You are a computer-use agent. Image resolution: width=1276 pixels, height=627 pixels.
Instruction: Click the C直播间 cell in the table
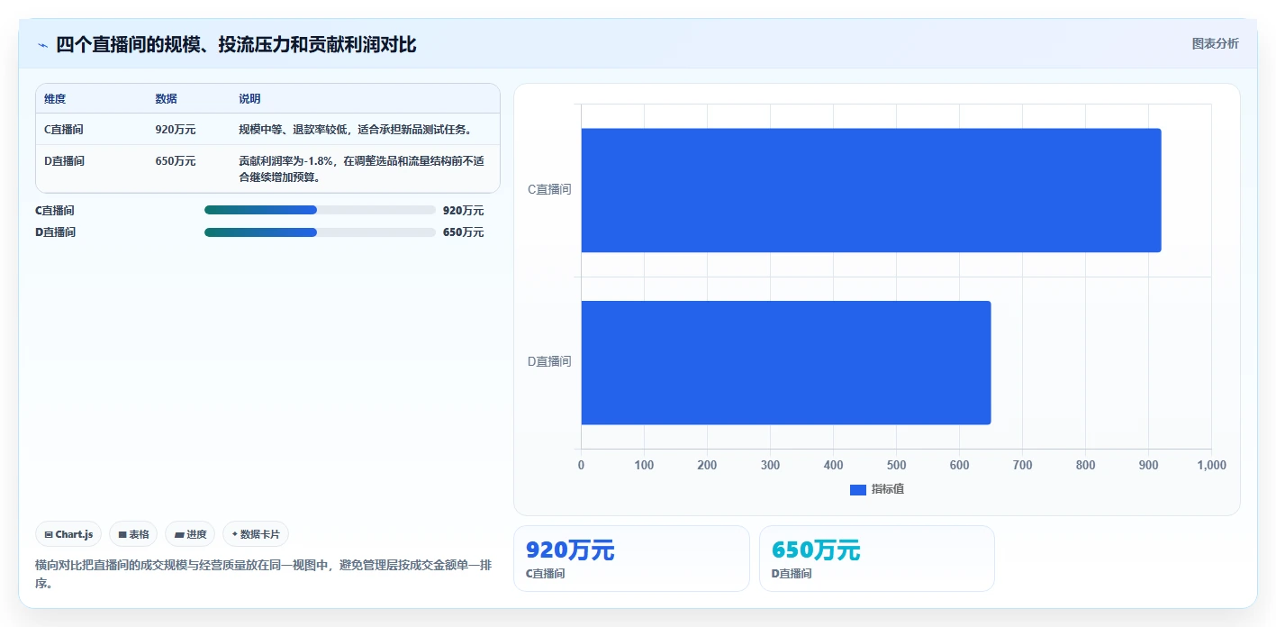(x=64, y=130)
